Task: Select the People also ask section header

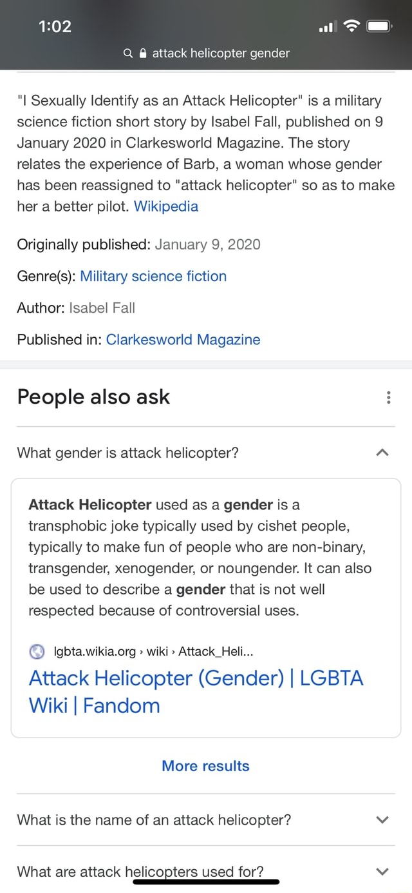Action: point(93,398)
